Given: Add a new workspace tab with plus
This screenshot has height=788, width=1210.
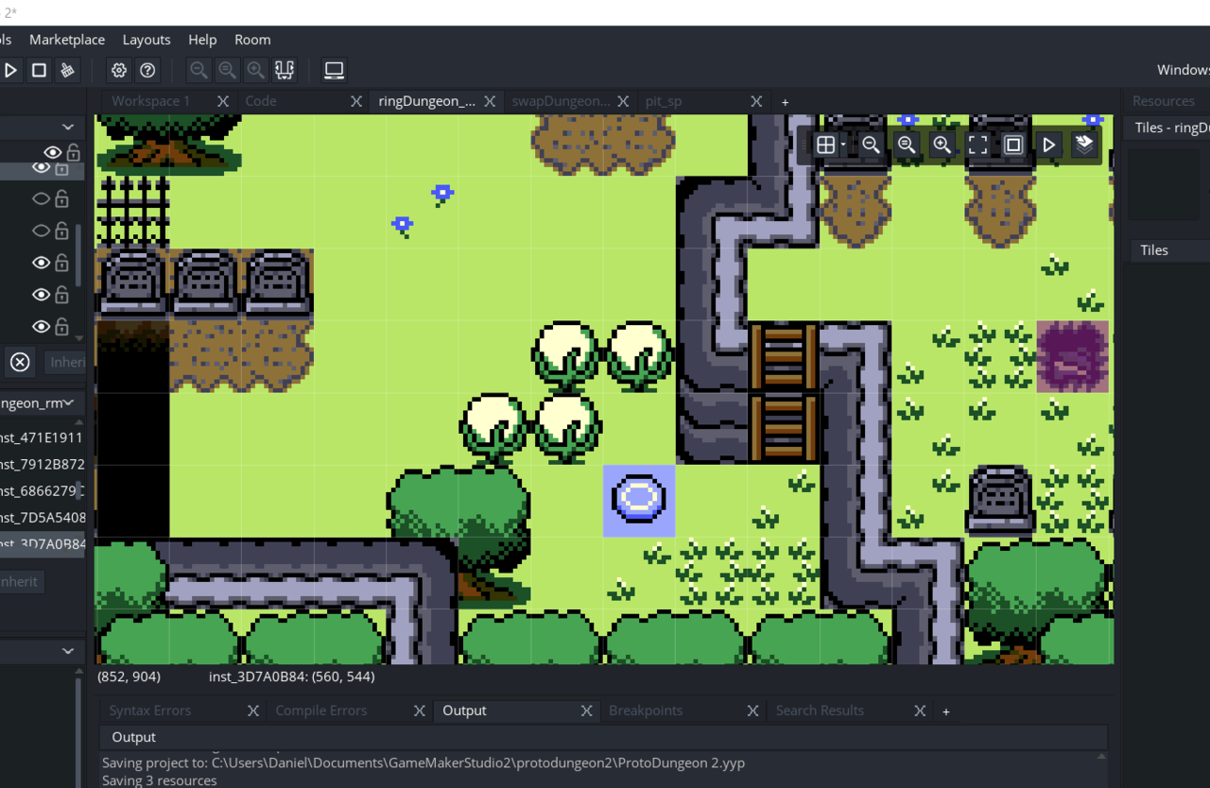Looking at the screenshot, I should point(785,102).
